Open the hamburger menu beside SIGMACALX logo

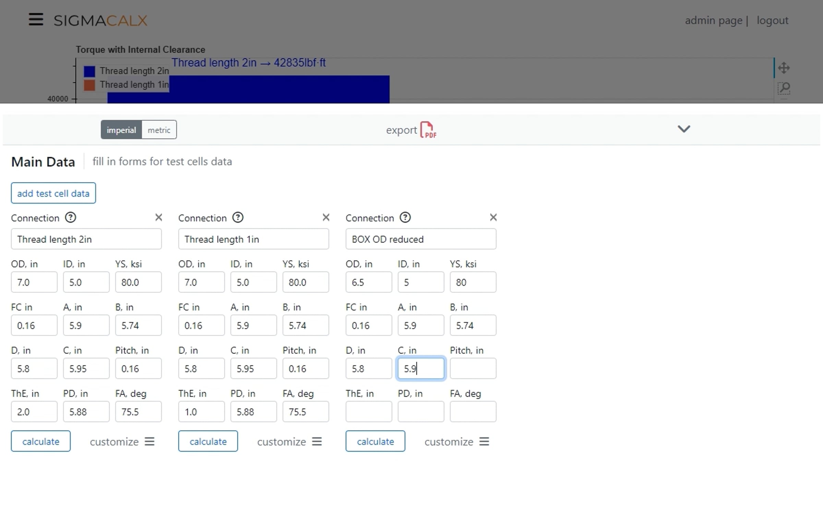[x=36, y=20]
